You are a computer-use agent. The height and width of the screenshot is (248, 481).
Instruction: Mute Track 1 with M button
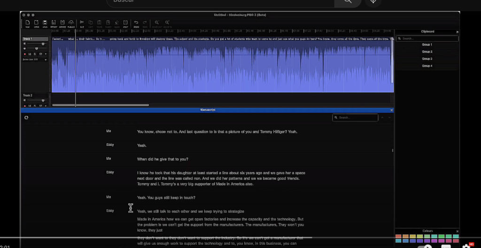pos(30,54)
